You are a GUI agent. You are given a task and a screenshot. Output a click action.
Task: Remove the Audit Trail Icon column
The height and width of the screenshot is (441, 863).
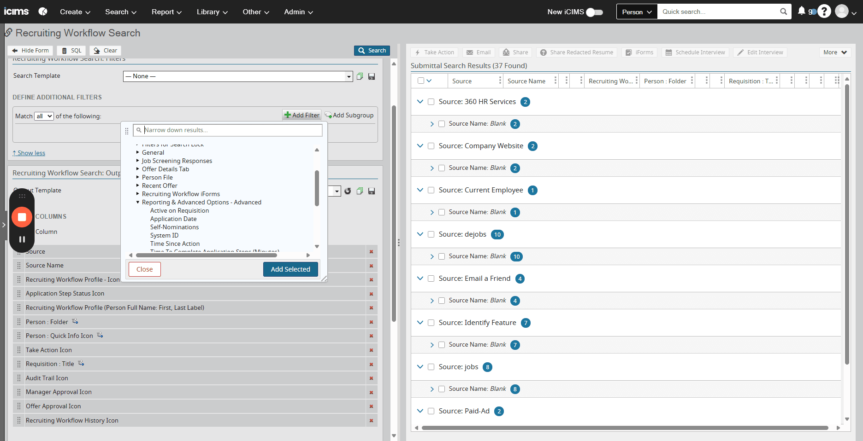371,378
